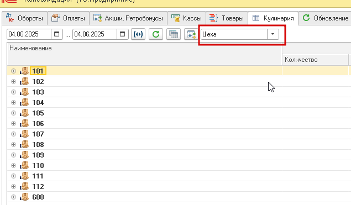The image size is (351, 205).
Task: Open the Обороты tab
Action: point(25,18)
